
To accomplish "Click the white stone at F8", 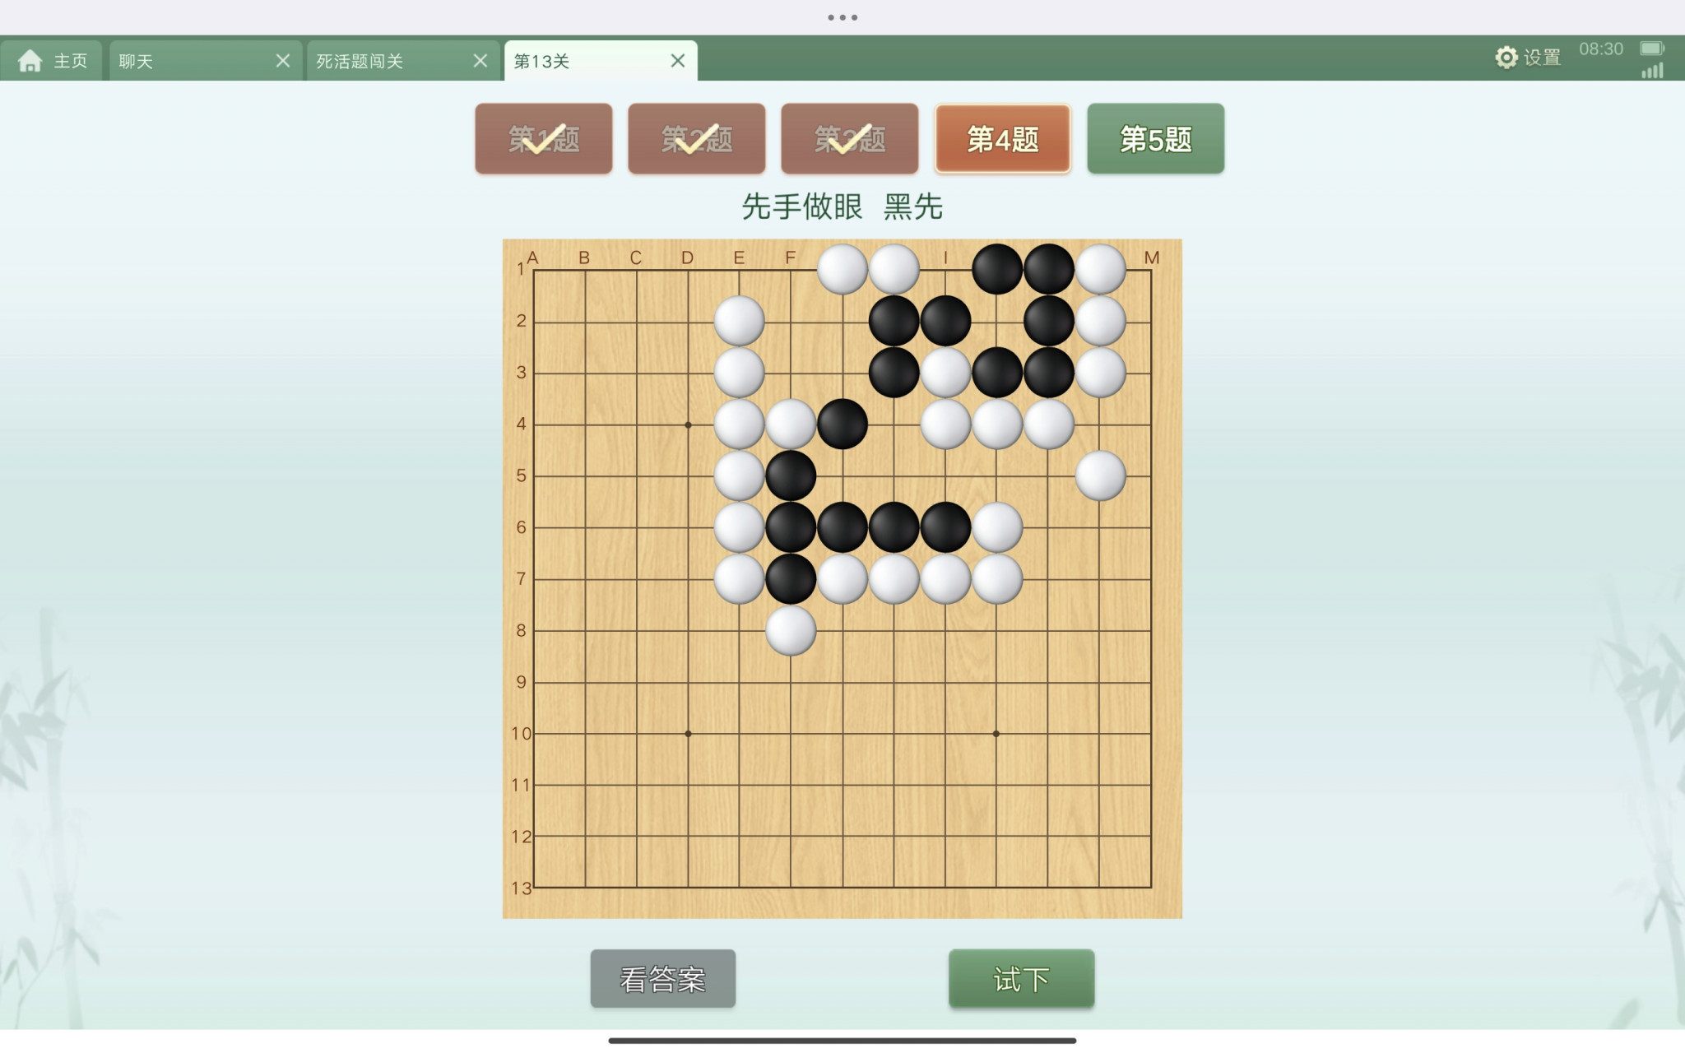I will click(x=791, y=630).
